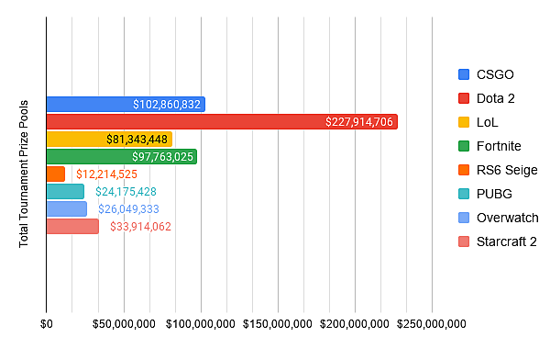Click the Total Tournament Prize Pools axis title
550x348 pixels.
tap(24, 174)
